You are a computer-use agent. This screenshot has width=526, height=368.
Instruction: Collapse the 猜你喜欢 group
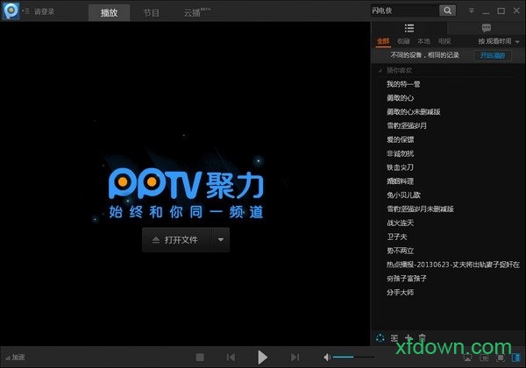coord(380,71)
